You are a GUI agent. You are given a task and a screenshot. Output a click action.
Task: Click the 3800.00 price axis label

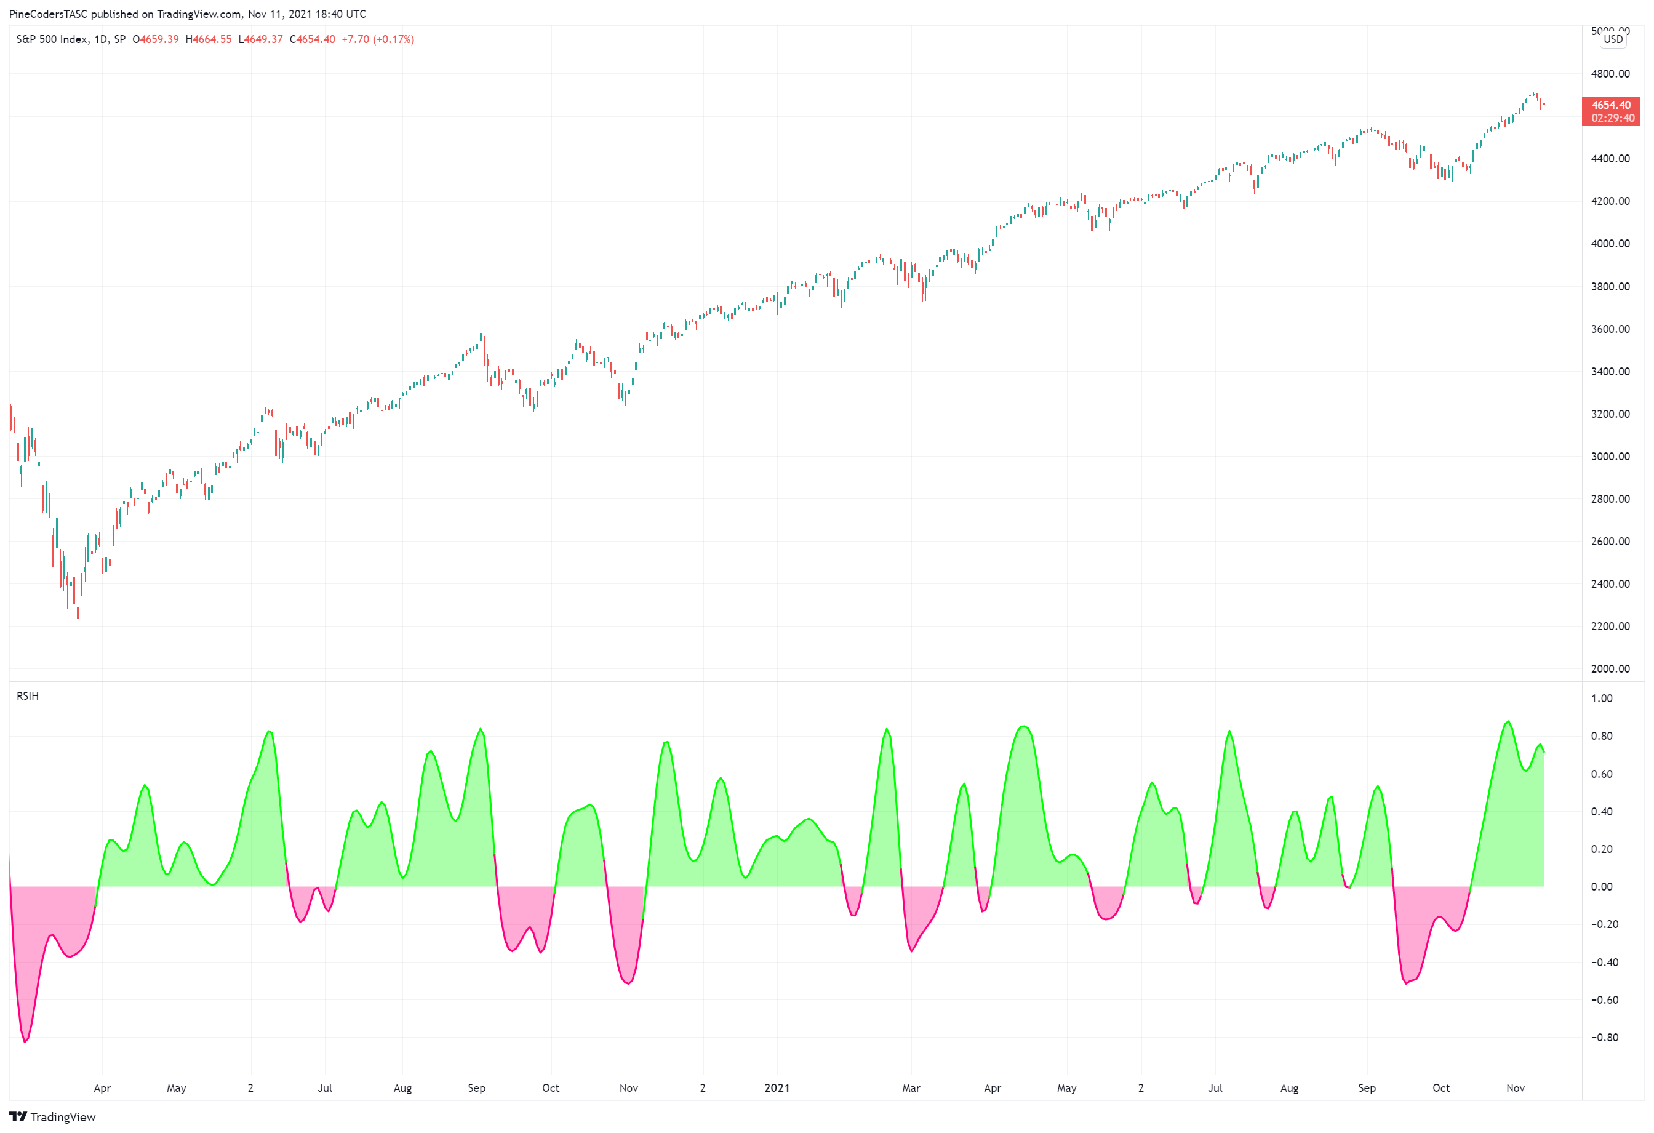point(1610,286)
